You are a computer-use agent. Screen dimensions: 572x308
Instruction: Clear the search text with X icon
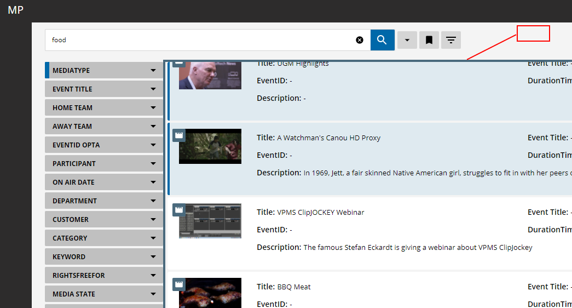point(360,40)
